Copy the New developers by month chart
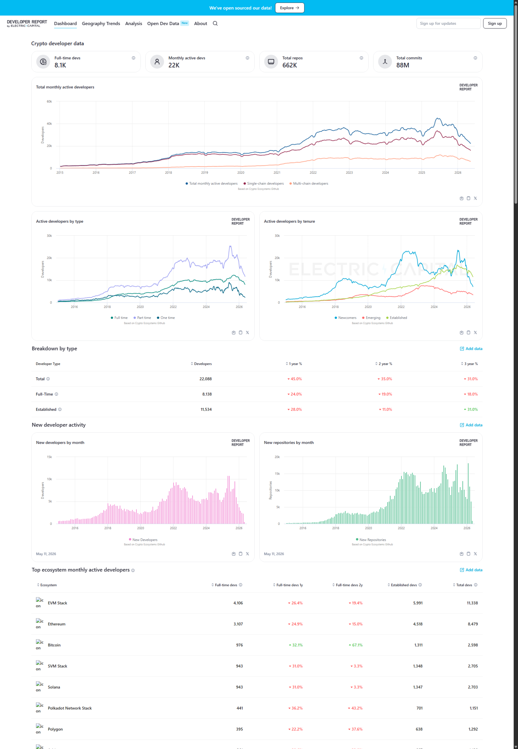The image size is (518, 749). (241, 554)
